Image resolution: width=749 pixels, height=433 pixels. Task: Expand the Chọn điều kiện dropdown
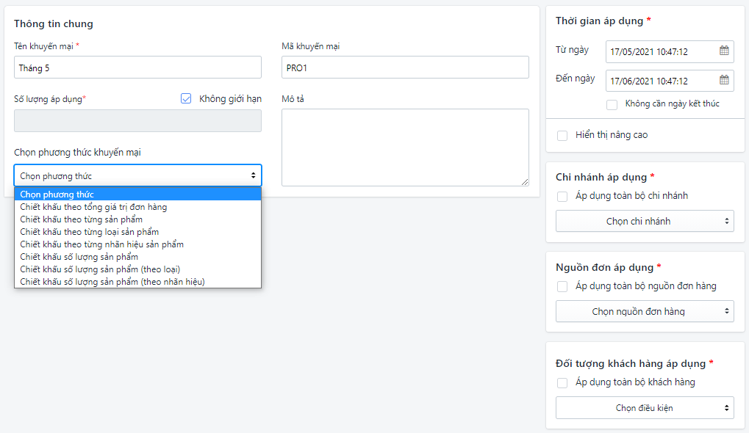click(645, 407)
